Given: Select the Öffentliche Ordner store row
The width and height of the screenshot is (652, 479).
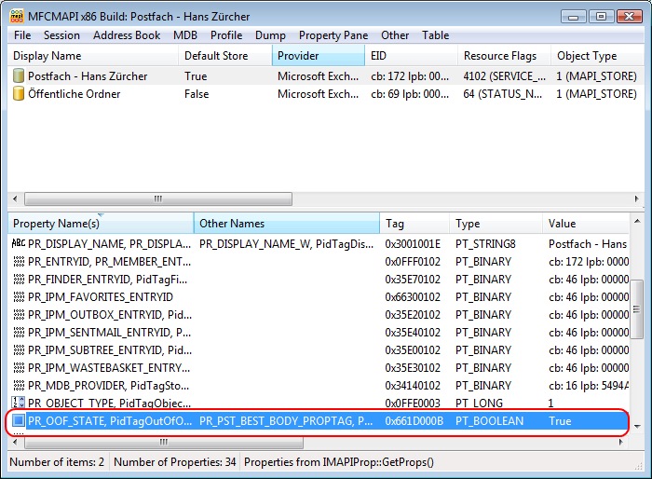Looking at the screenshot, I should coord(326,93).
